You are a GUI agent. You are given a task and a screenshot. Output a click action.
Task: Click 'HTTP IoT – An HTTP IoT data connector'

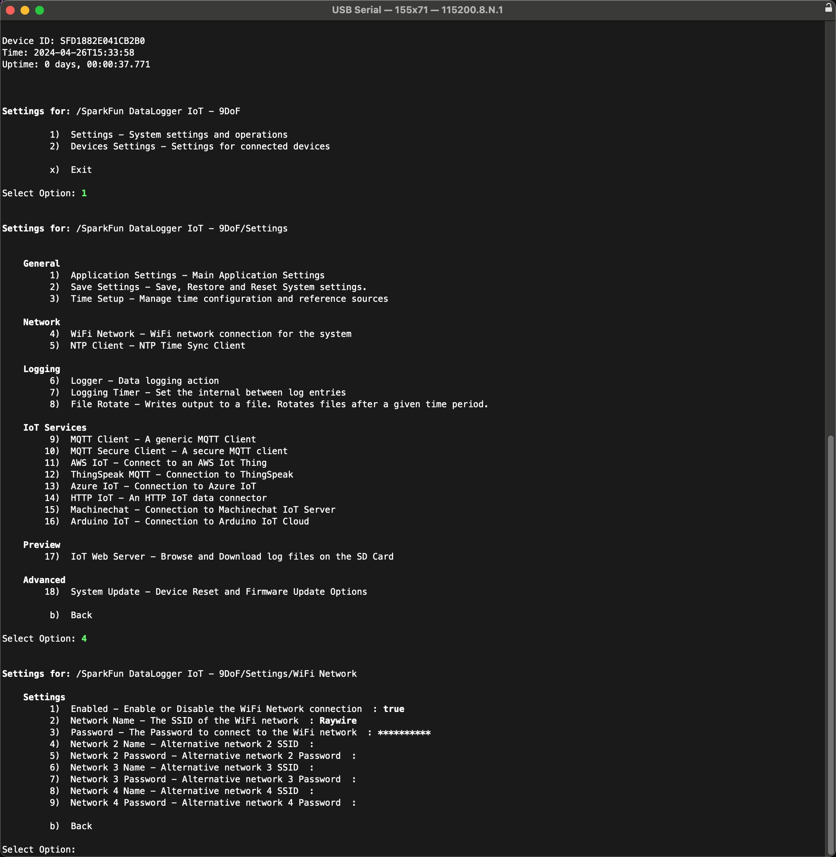tap(155, 498)
